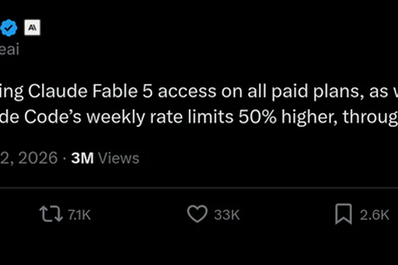398x265 pixels.
Task: Click the dot separator before 3M Views
Action: (x=64, y=159)
